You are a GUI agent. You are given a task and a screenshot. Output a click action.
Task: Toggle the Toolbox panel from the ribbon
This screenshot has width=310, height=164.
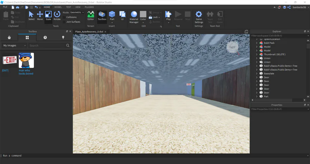point(102,15)
